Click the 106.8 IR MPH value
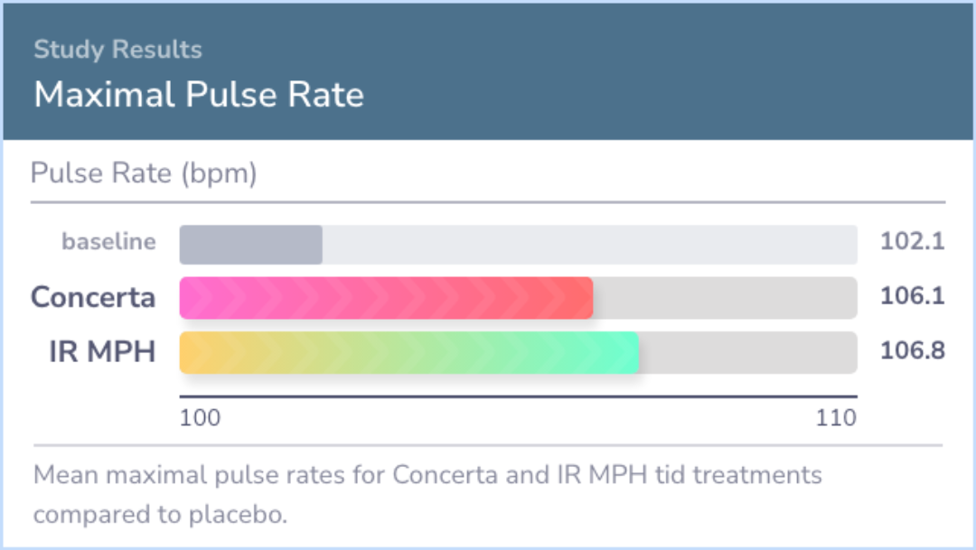 click(x=912, y=350)
